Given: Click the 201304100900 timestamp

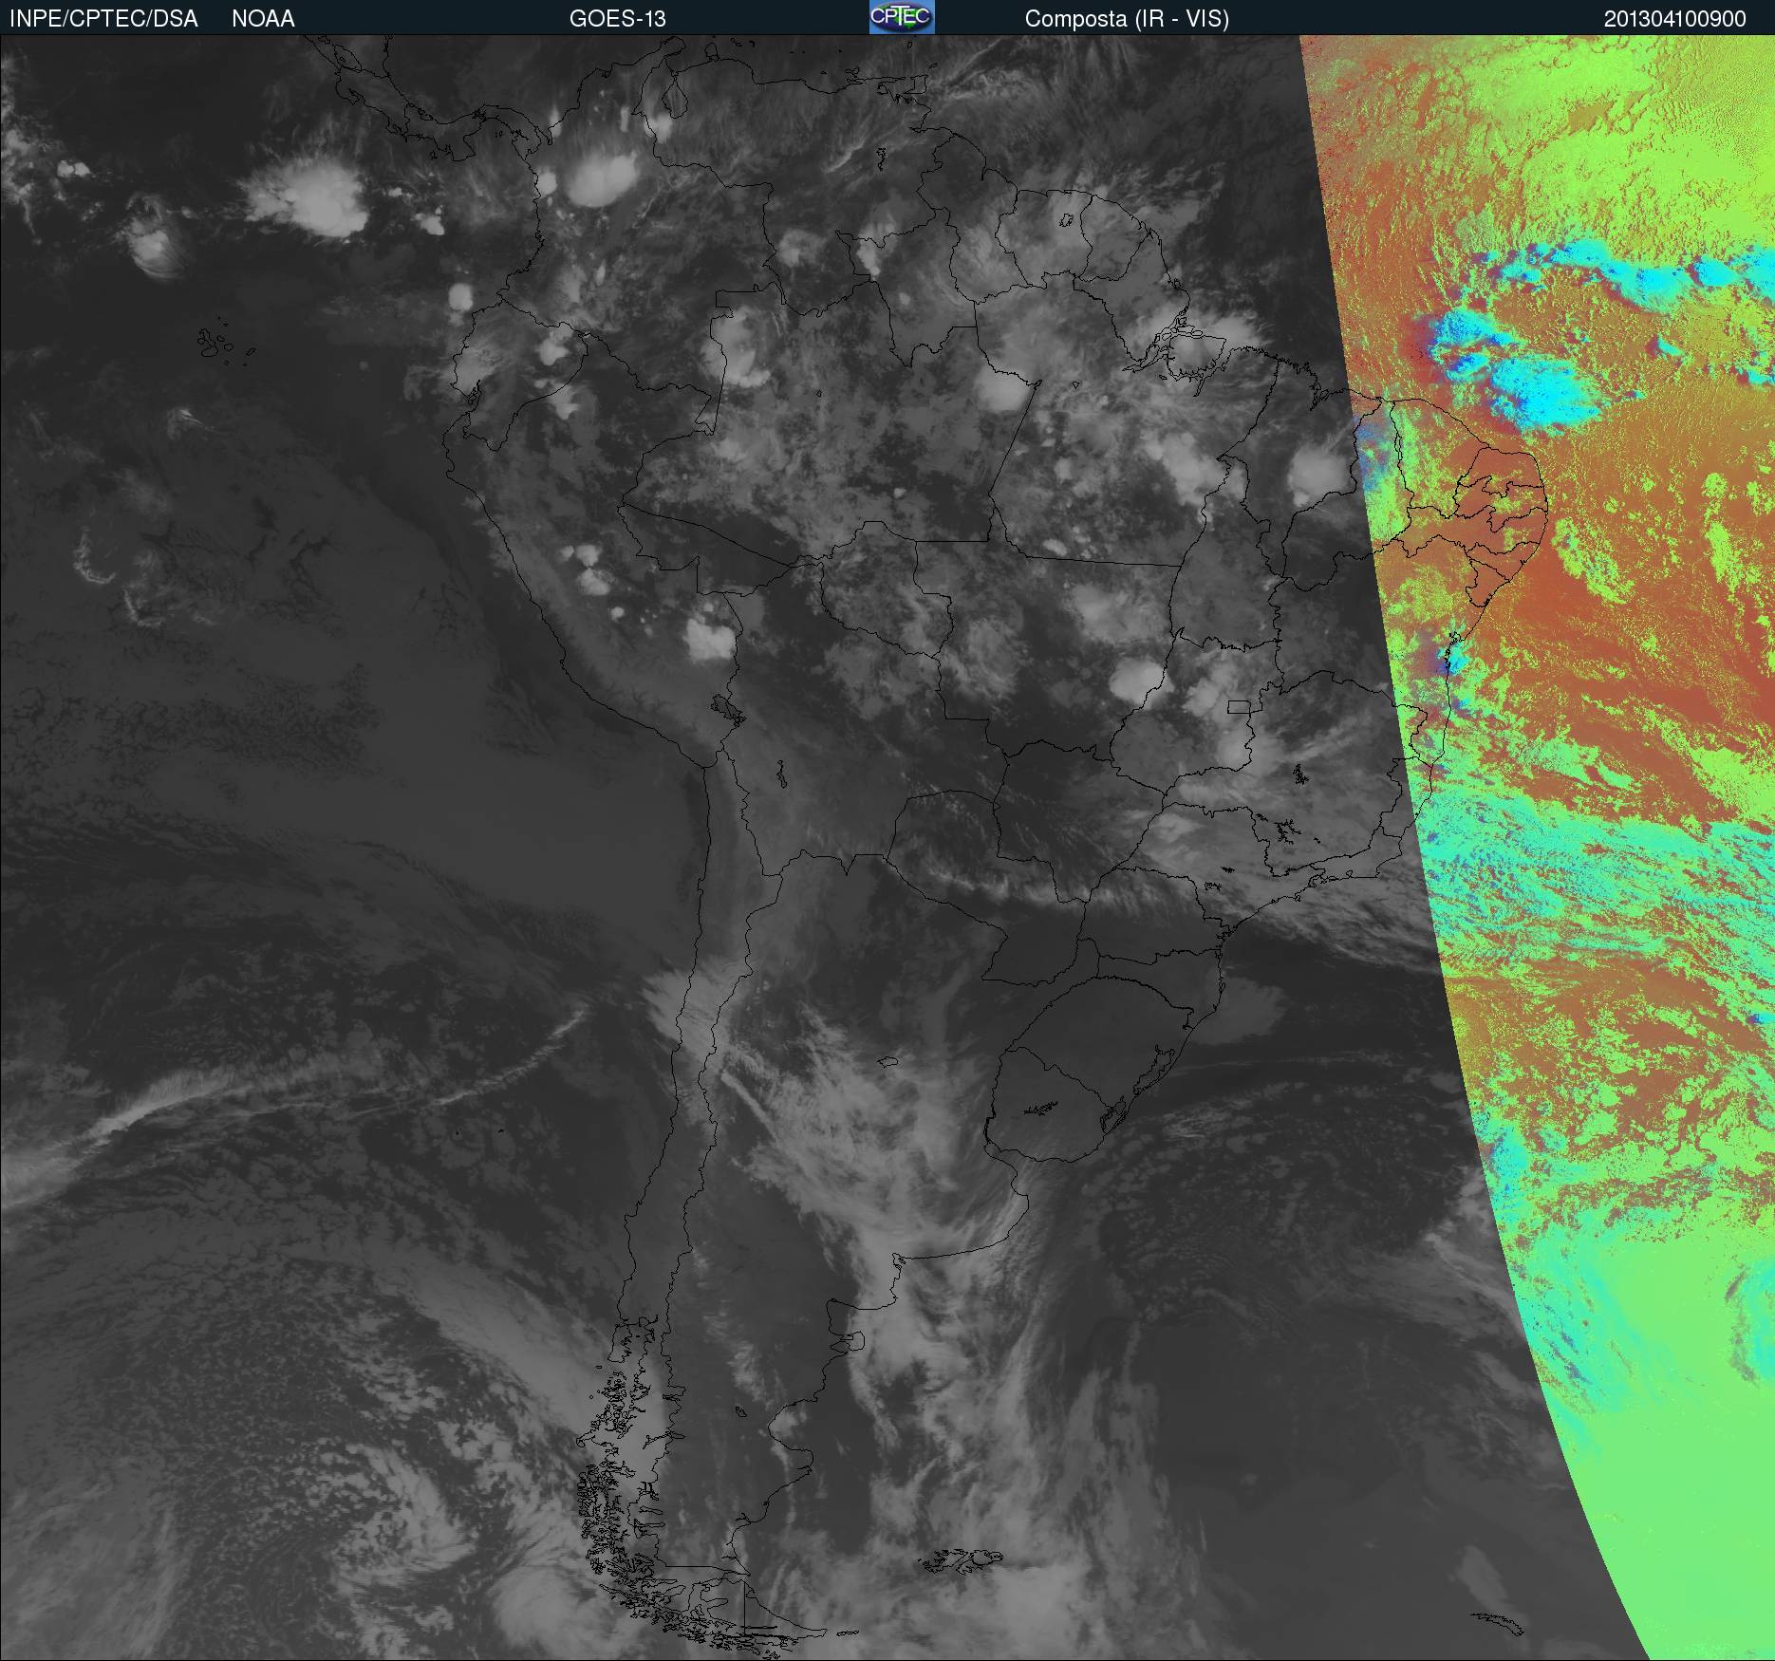Looking at the screenshot, I should (1675, 19).
